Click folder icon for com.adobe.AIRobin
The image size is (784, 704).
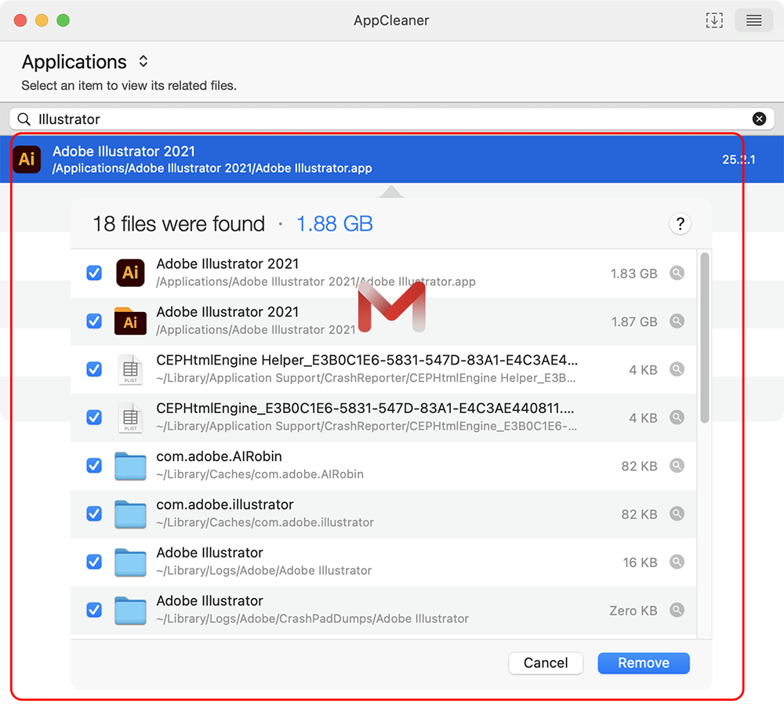[130, 466]
